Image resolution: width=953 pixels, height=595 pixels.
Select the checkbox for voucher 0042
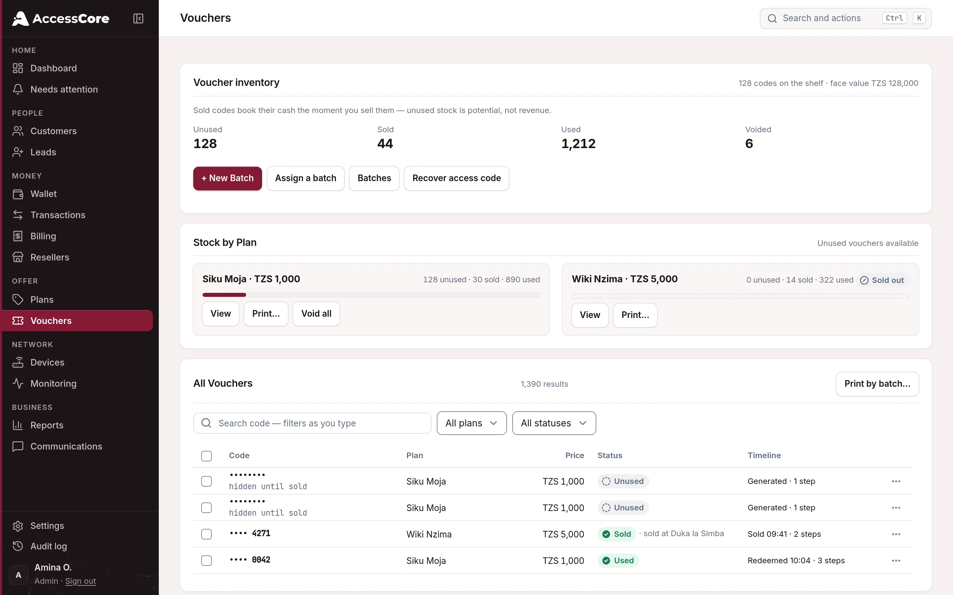click(206, 560)
